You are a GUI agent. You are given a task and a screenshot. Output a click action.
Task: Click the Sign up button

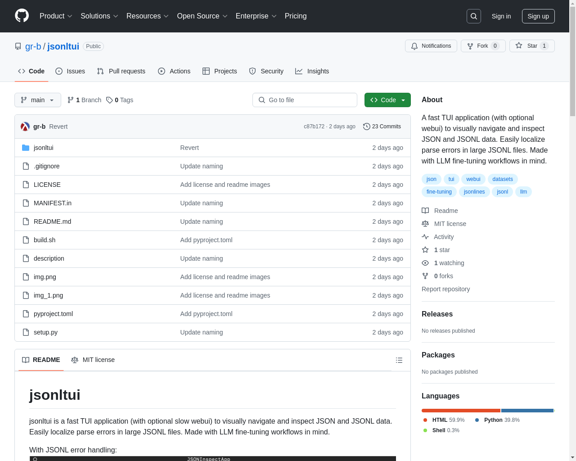coord(538,16)
